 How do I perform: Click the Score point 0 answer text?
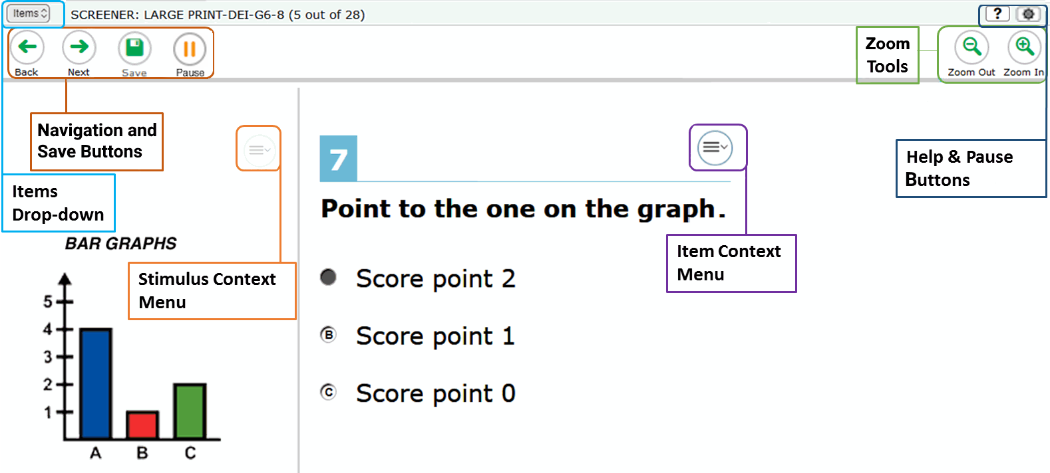point(436,394)
